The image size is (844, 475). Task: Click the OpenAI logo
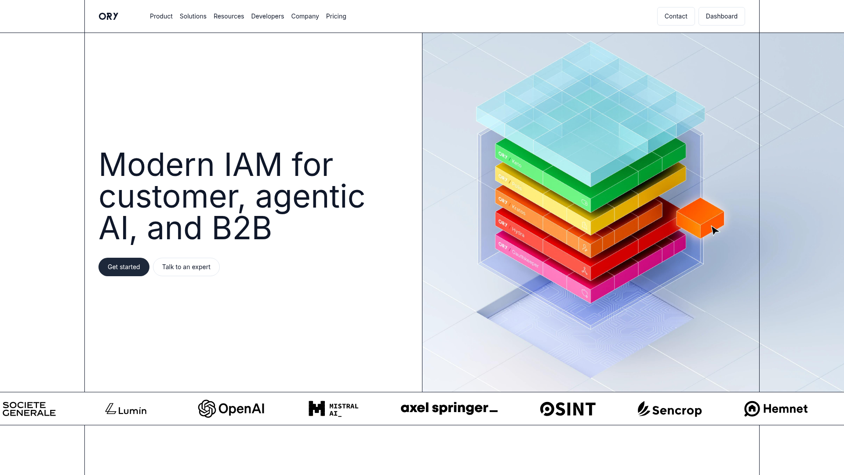tap(231, 409)
